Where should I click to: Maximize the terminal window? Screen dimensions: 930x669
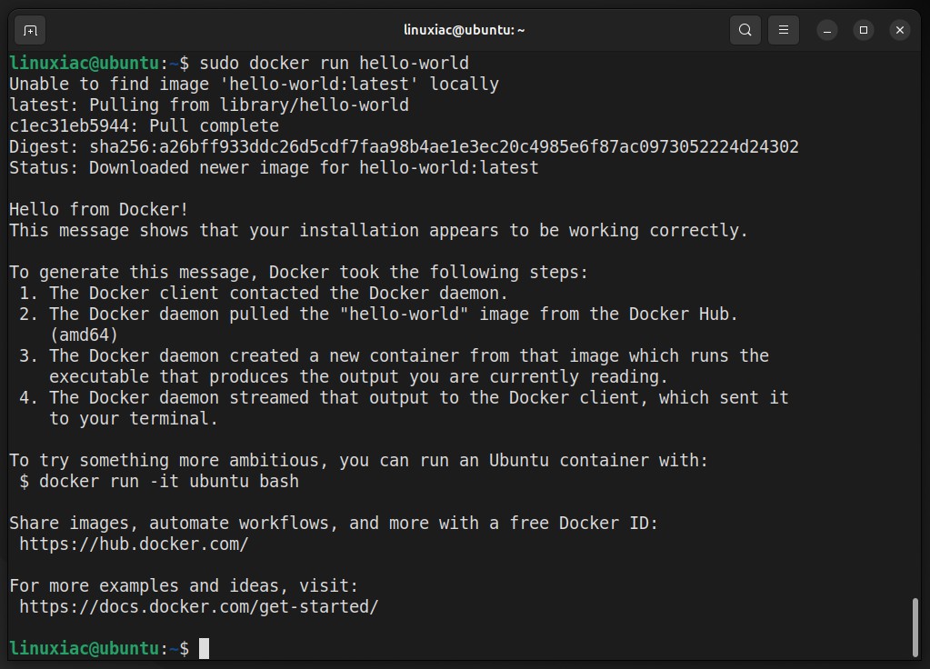864,30
